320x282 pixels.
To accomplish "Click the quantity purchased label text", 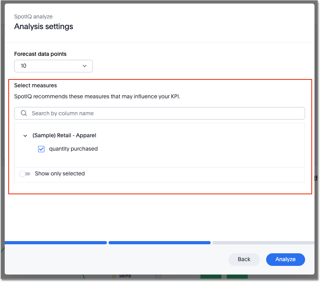I will coord(73,149).
